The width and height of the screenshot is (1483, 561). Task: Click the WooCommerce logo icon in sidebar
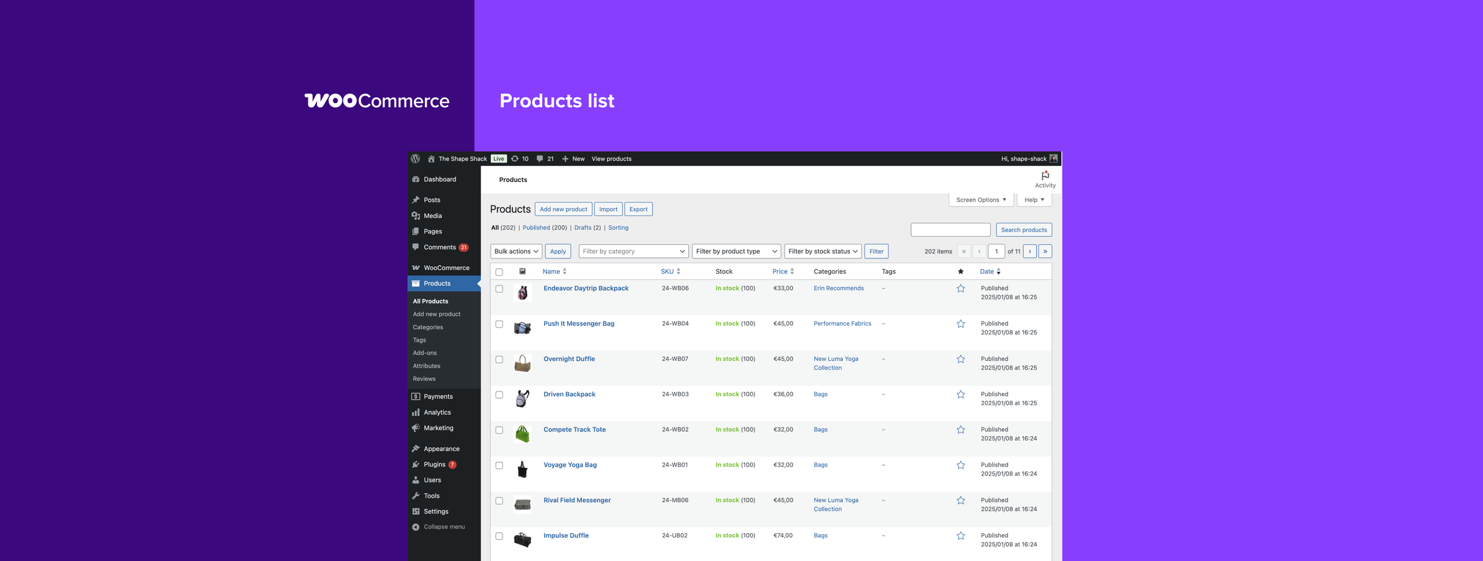416,268
